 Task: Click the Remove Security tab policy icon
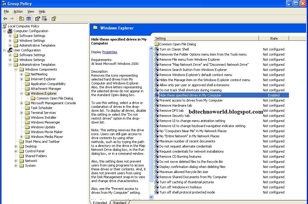pos(156,116)
